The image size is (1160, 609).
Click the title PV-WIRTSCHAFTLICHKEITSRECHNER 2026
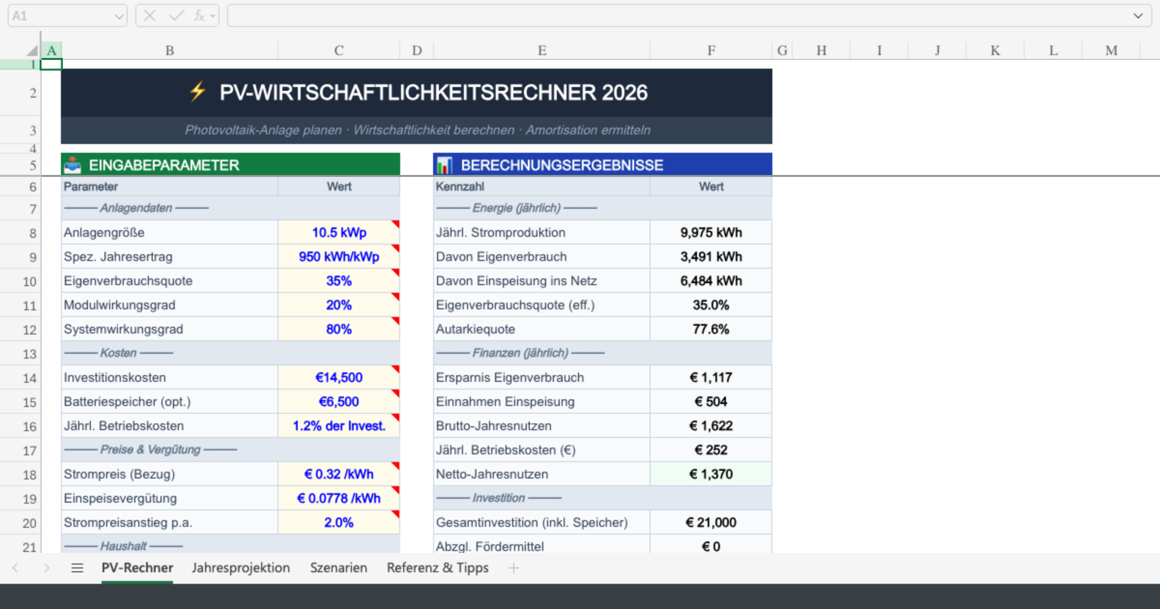coord(434,92)
